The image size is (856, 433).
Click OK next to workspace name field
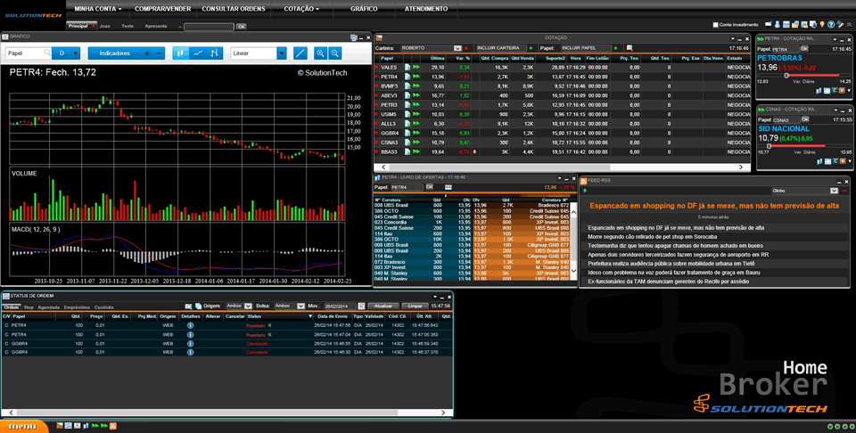pos(241,26)
